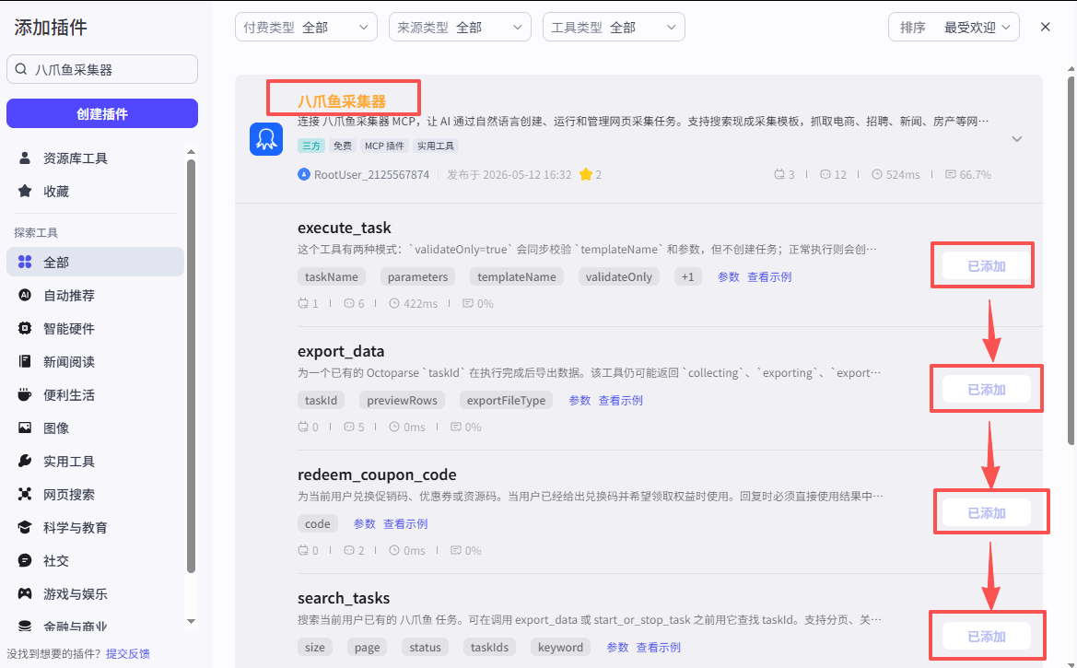Click the 游戏与娱乐 gamepad icon

25,593
